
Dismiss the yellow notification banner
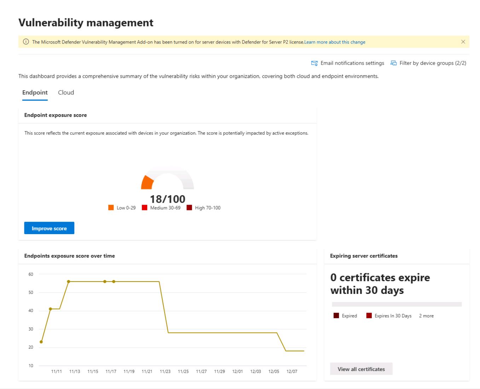(x=463, y=42)
